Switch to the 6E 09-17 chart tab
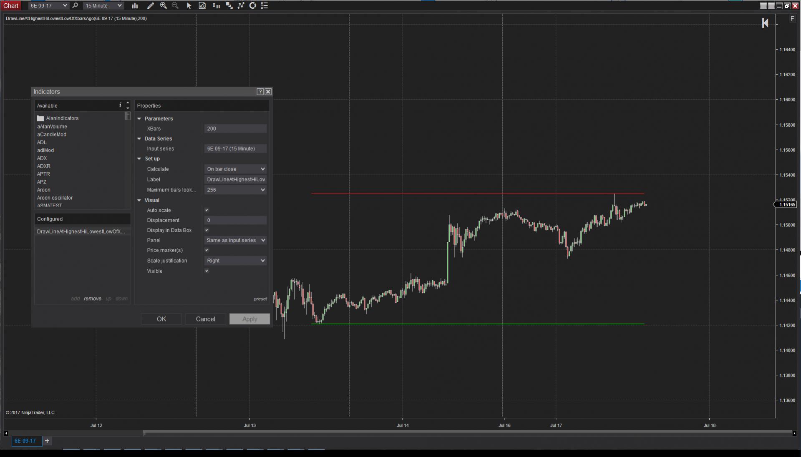 point(26,441)
